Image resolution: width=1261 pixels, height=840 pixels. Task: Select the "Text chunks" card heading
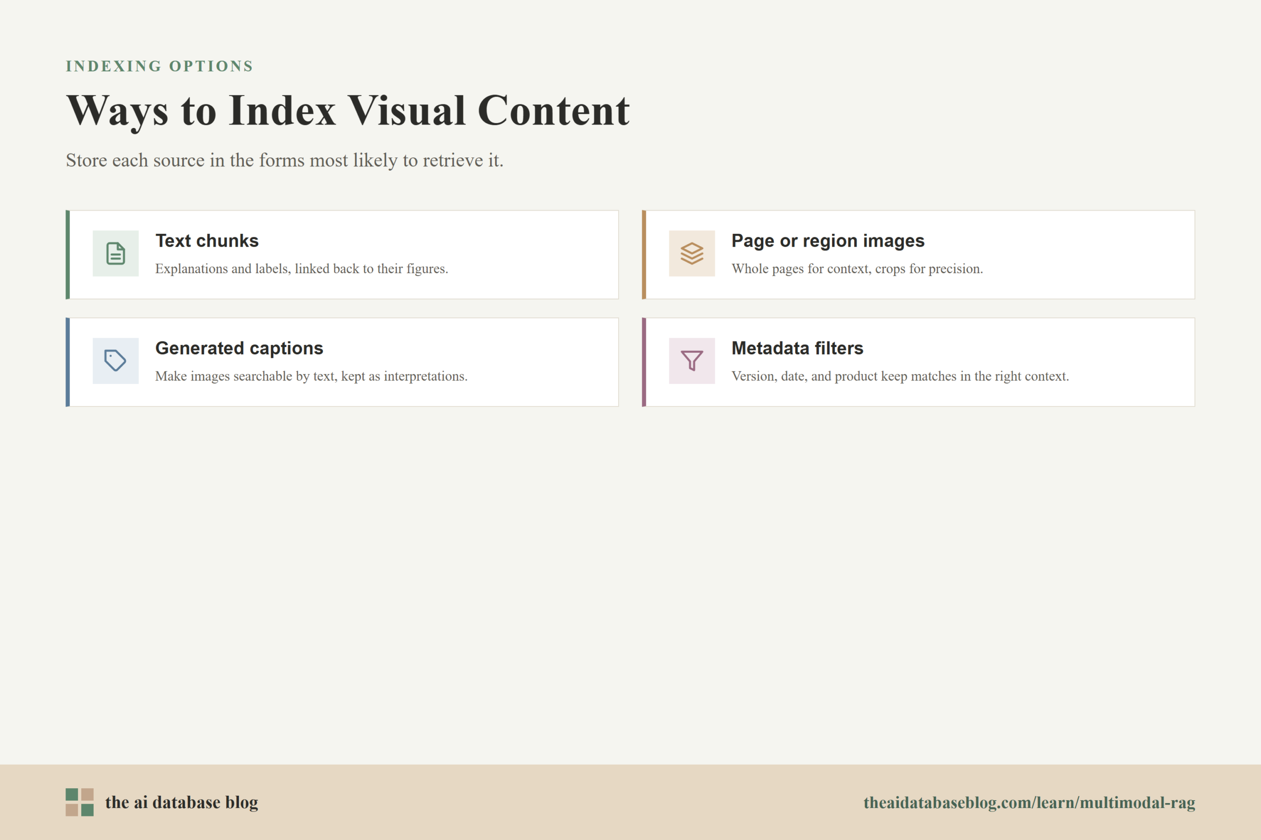click(x=207, y=241)
